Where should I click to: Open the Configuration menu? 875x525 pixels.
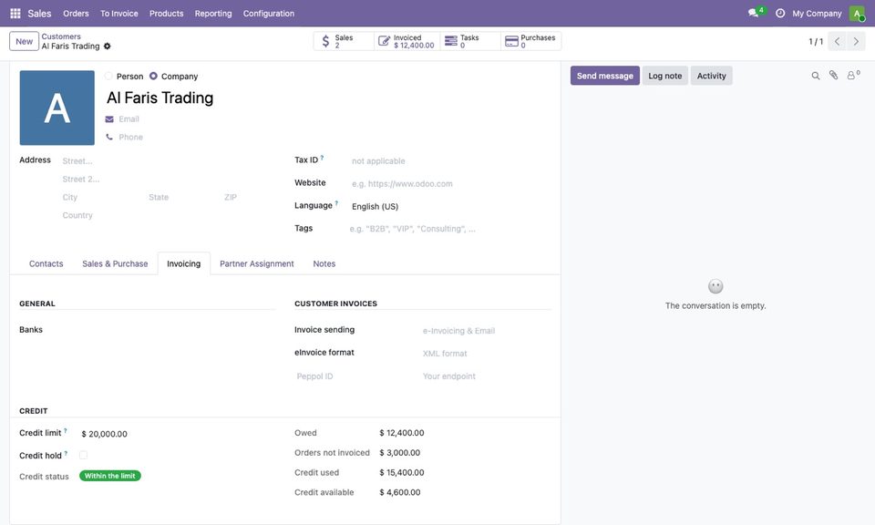pyautogui.click(x=268, y=14)
